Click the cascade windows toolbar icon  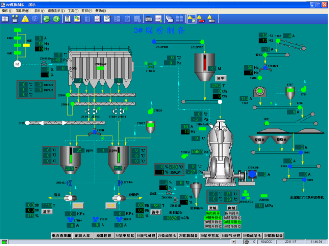(169, 19)
